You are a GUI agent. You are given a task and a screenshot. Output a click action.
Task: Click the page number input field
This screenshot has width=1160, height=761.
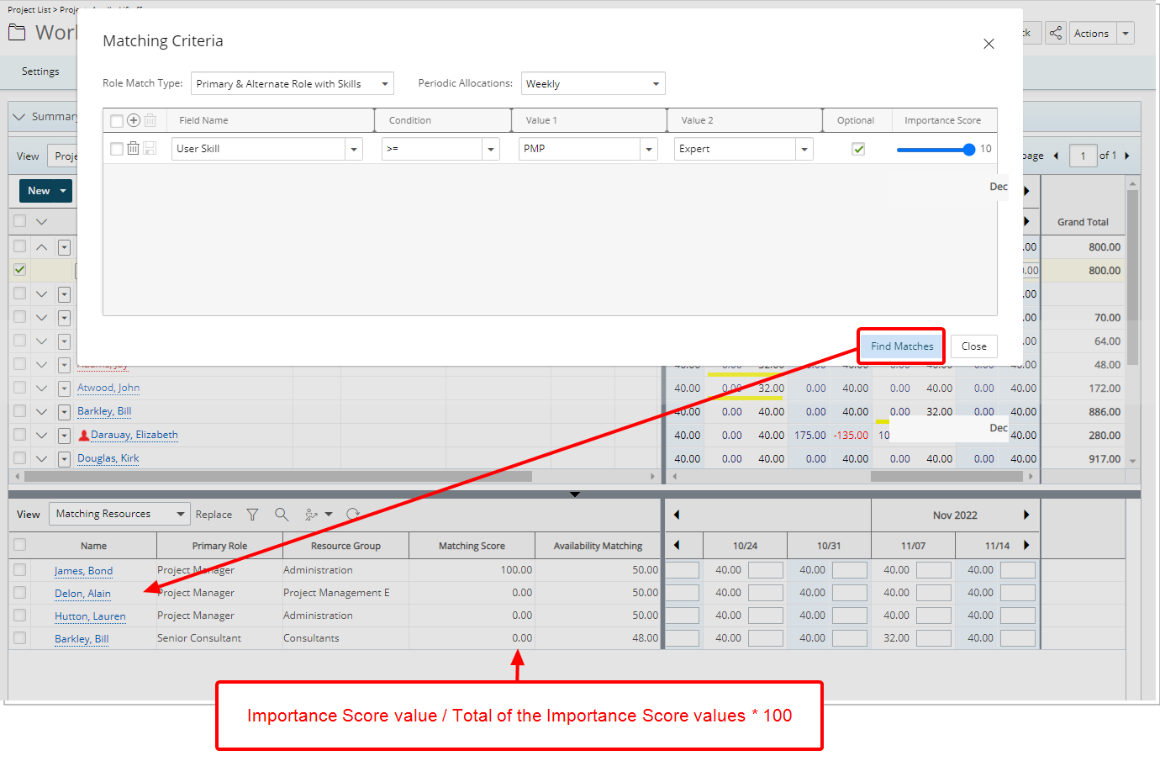[x=1083, y=156]
